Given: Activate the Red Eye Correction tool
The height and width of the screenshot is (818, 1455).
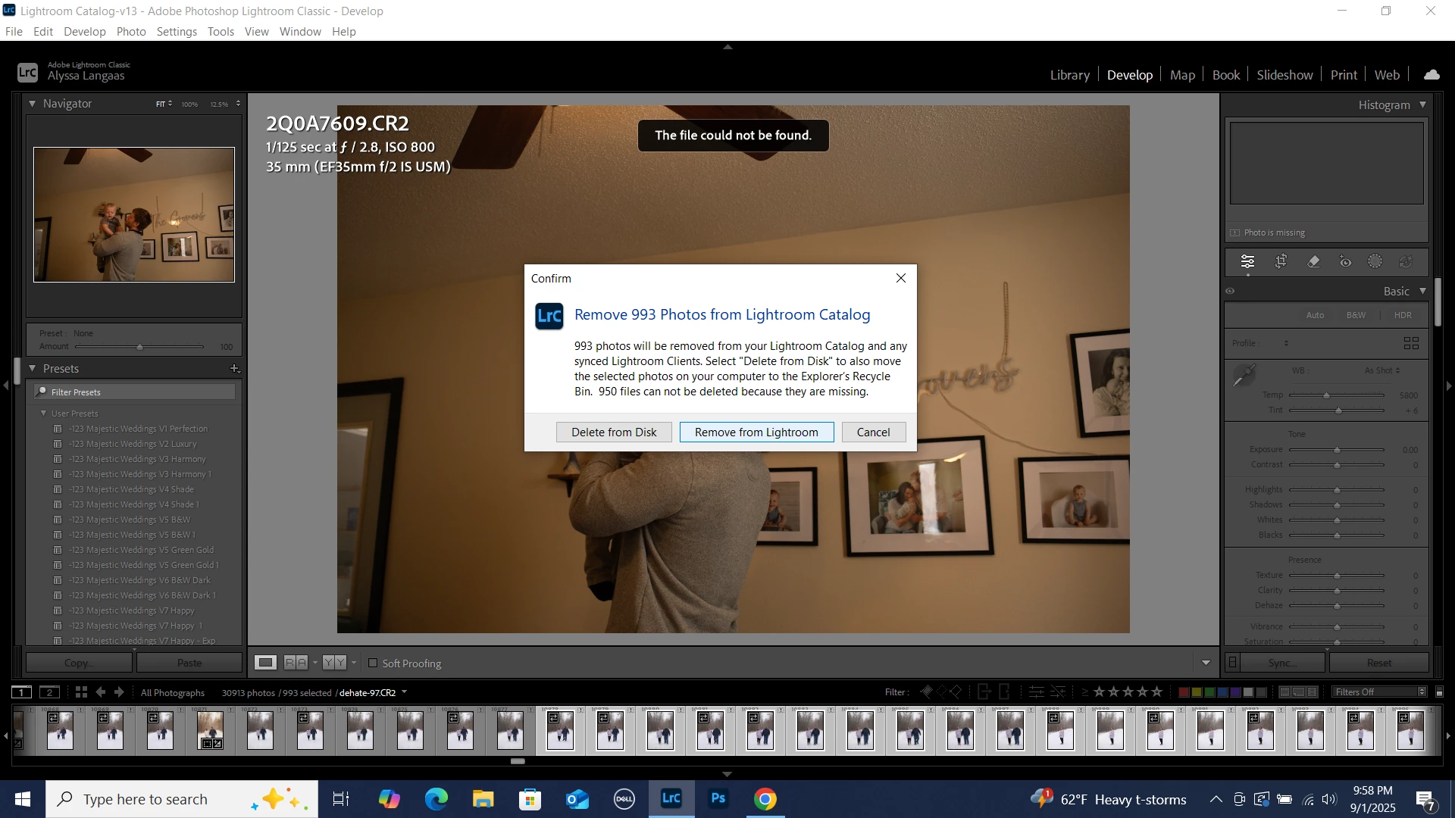Looking at the screenshot, I should point(1345,262).
